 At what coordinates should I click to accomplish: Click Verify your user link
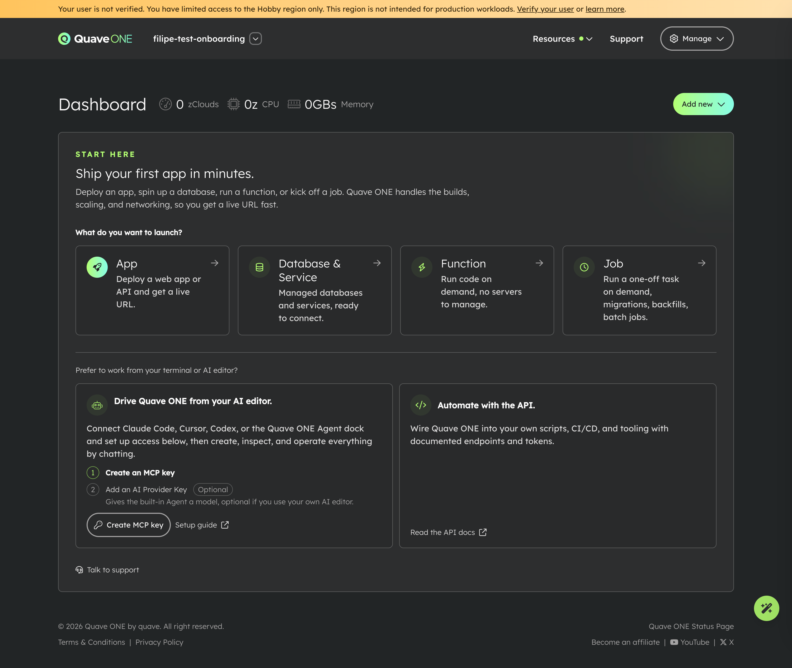coord(545,9)
